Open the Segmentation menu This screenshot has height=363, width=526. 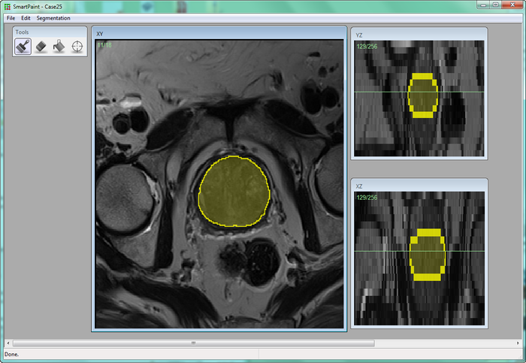[x=53, y=18]
